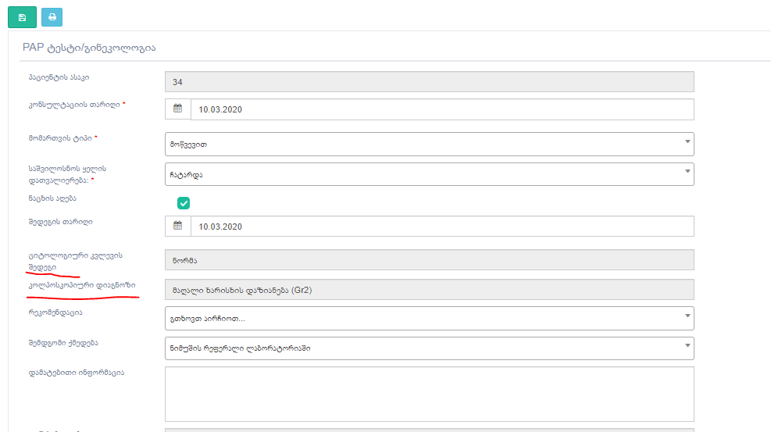Click the green save icon button

point(22,16)
